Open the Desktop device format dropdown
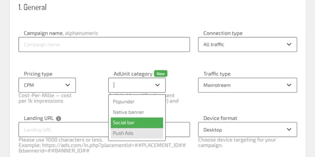This screenshot has width=315, height=157. [x=248, y=130]
